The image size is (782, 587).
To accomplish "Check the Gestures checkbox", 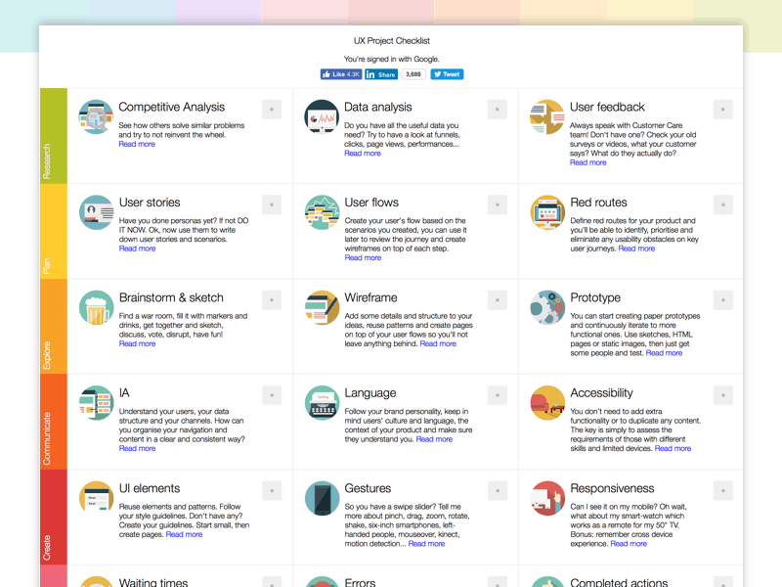I will pyautogui.click(x=498, y=491).
